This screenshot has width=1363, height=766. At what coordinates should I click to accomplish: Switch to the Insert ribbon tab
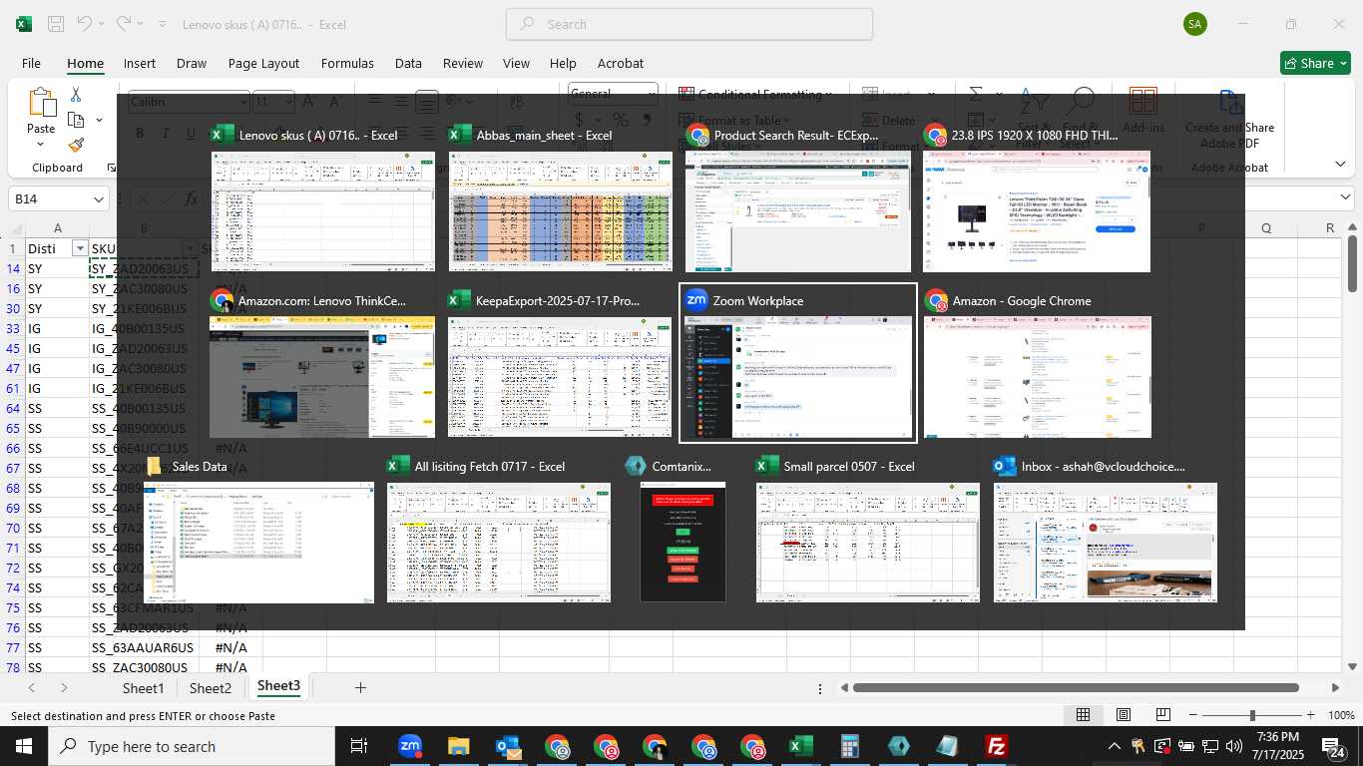pos(140,63)
